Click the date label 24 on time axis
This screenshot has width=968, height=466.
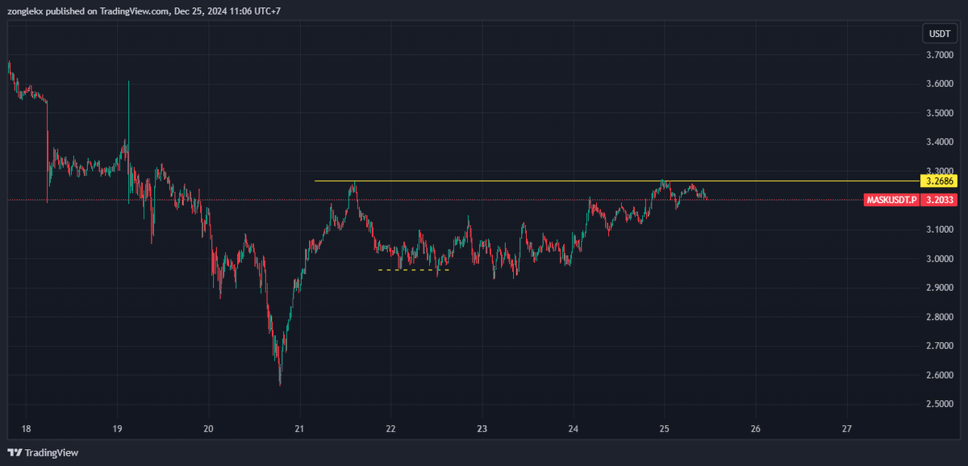(x=573, y=428)
